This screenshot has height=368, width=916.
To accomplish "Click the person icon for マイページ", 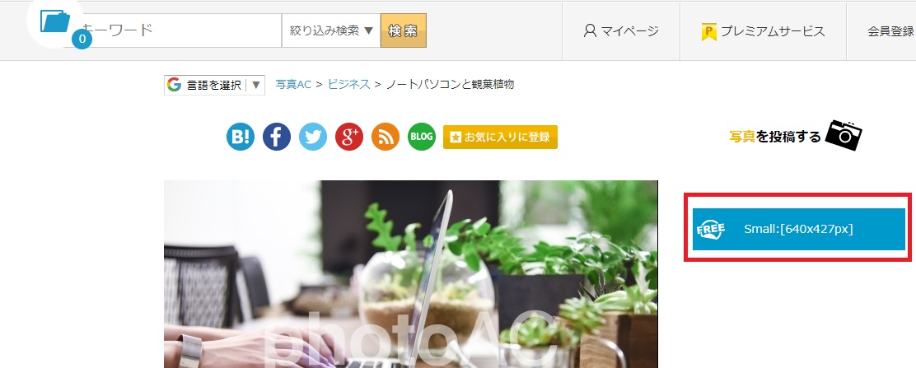I will click(x=590, y=31).
